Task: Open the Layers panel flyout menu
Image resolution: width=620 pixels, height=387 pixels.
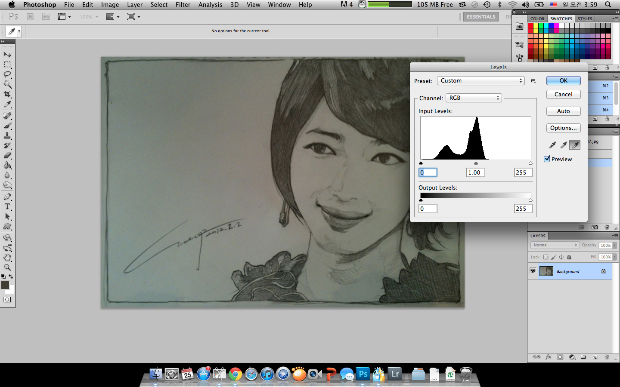Action: tap(615, 236)
